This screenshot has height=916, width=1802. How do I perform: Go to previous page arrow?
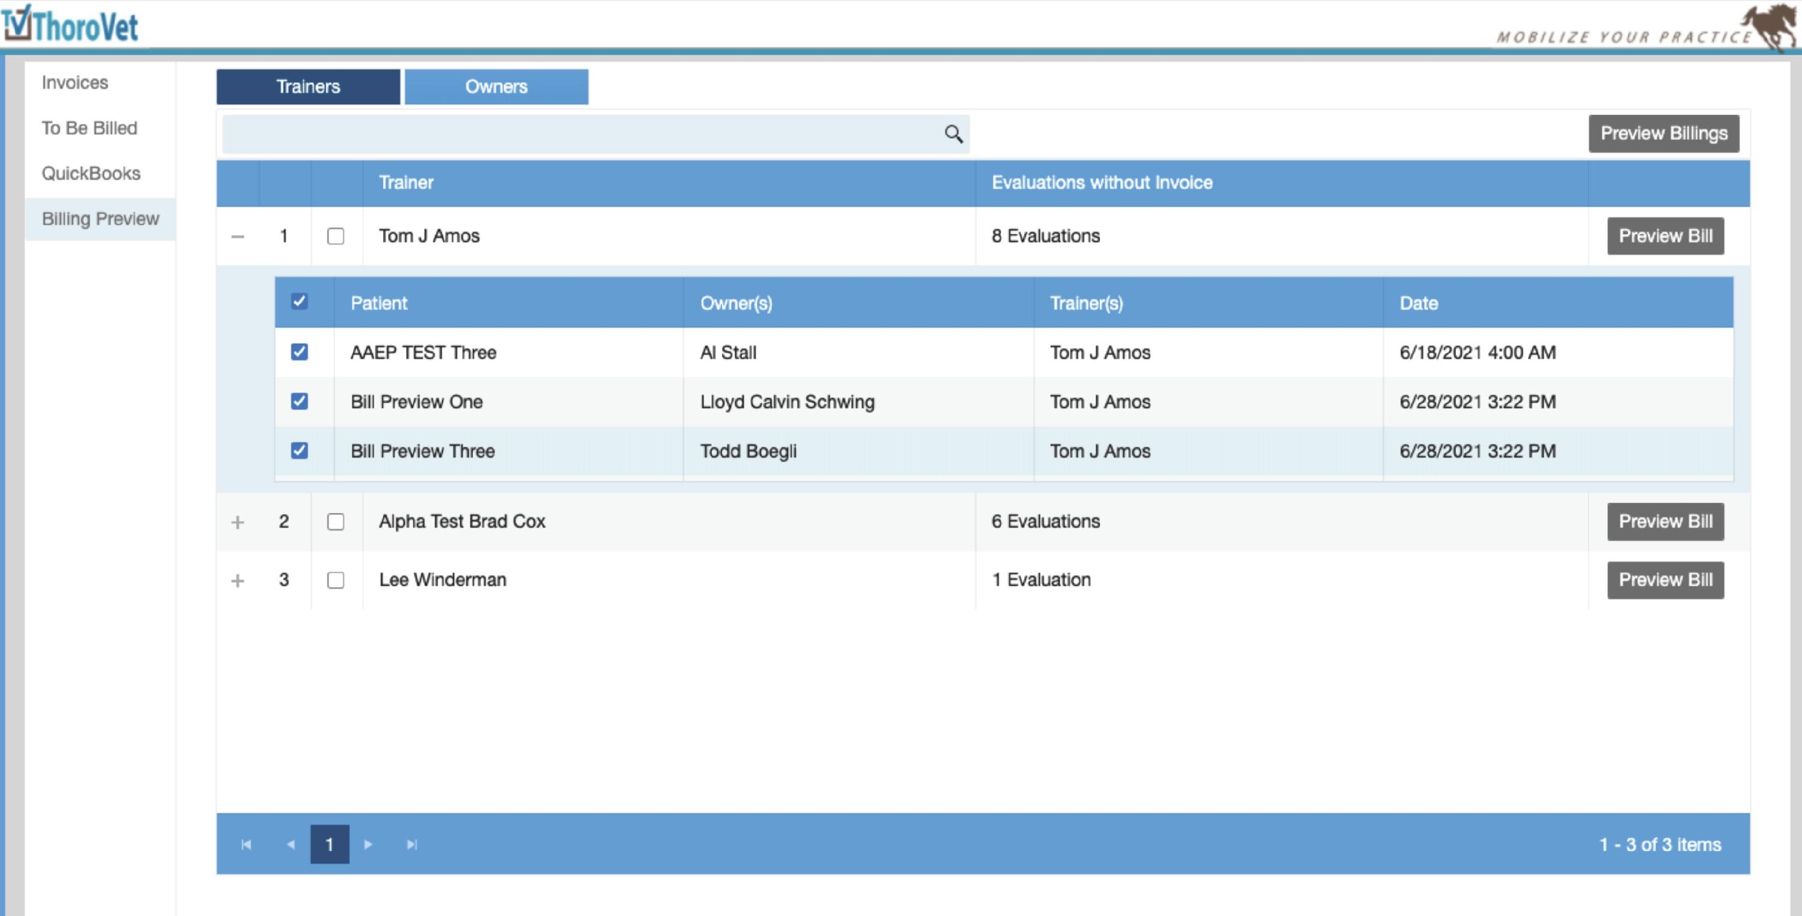click(x=291, y=845)
